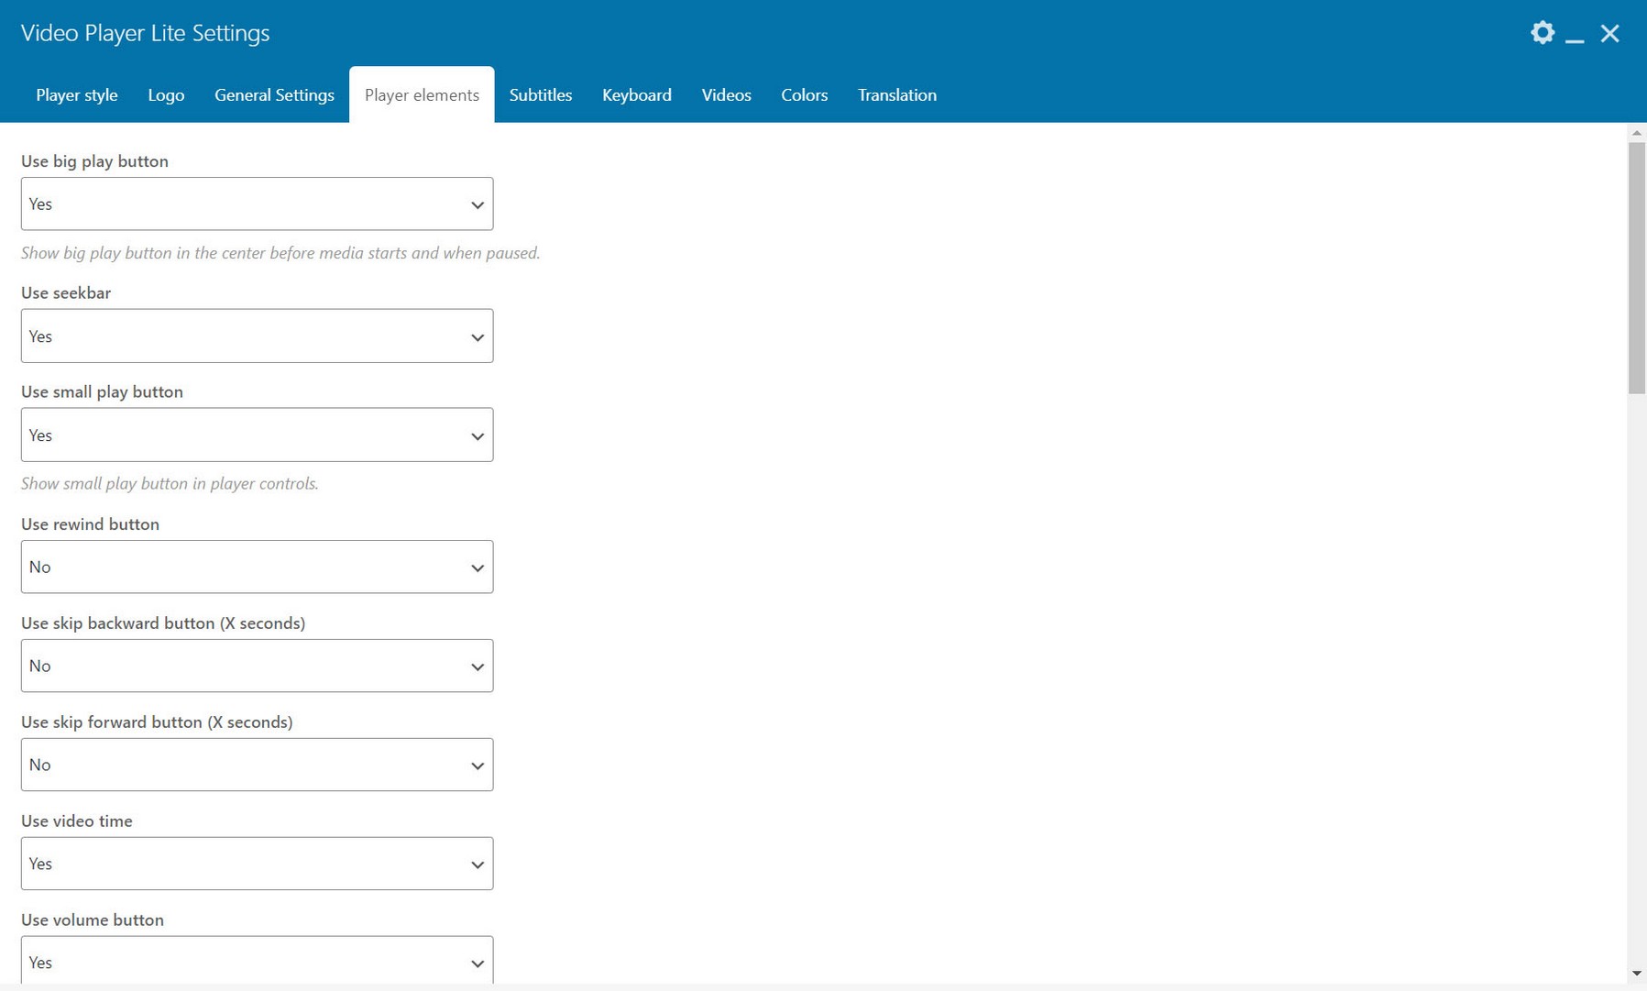Image resolution: width=1647 pixels, height=991 pixels.
Task: Open the Videos tab
Action: (726, 95)
